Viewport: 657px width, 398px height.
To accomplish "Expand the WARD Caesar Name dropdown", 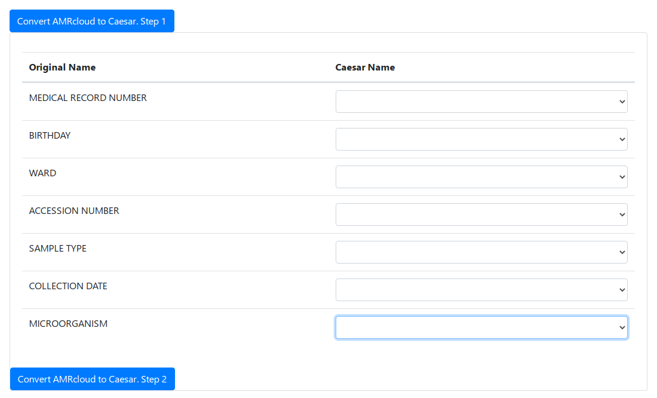I will (481, 177).
